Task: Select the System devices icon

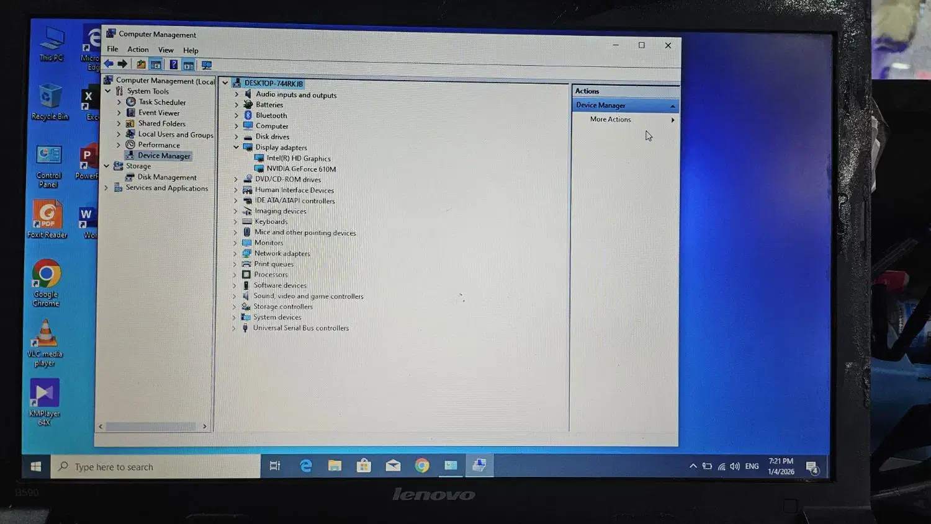Action: click(x=246, y=317)
